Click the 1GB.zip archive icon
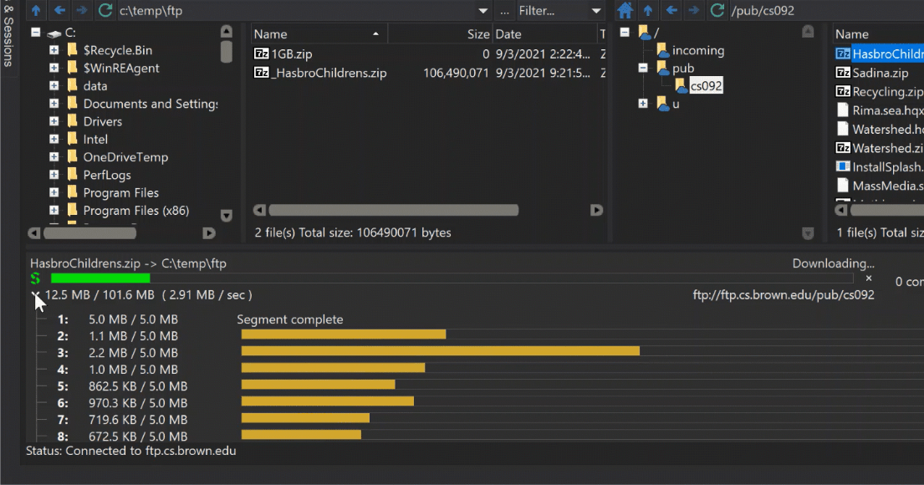The image size is (924, 485). pos(261,54)
